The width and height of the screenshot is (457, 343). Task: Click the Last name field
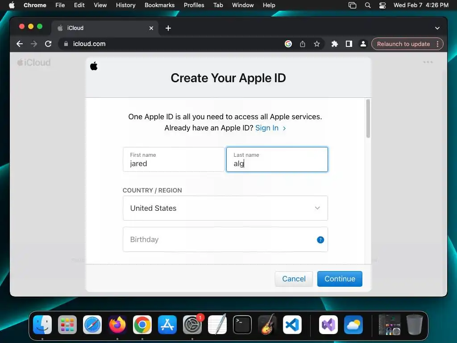pos(277,159)
